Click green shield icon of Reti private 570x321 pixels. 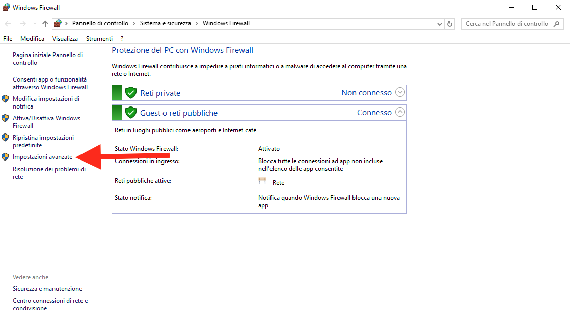click(x=131, y=93)
